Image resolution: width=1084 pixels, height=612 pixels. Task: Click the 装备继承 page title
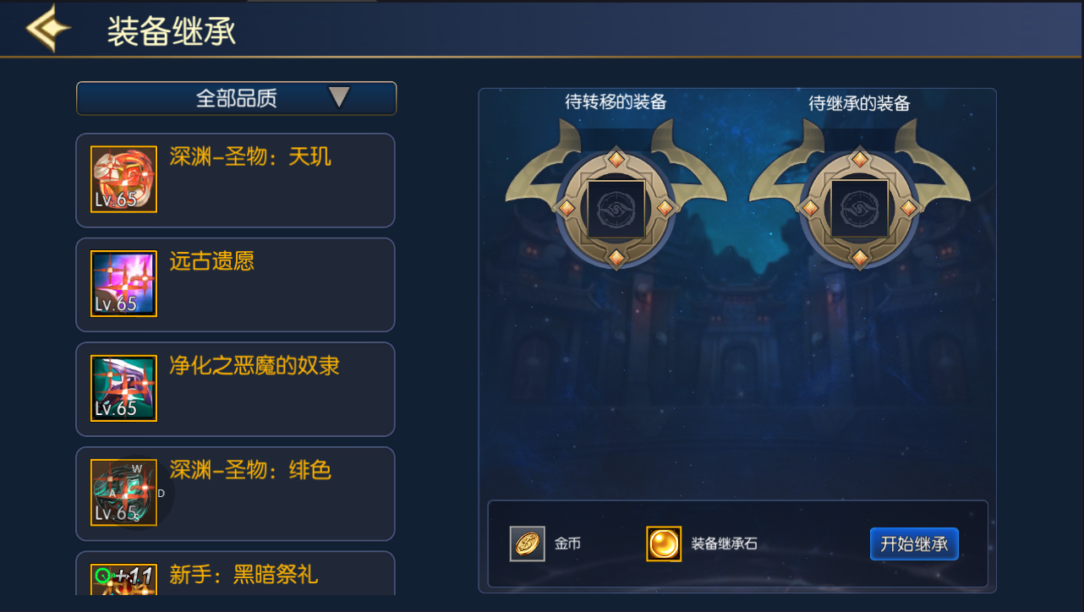[x=171, y=30]
